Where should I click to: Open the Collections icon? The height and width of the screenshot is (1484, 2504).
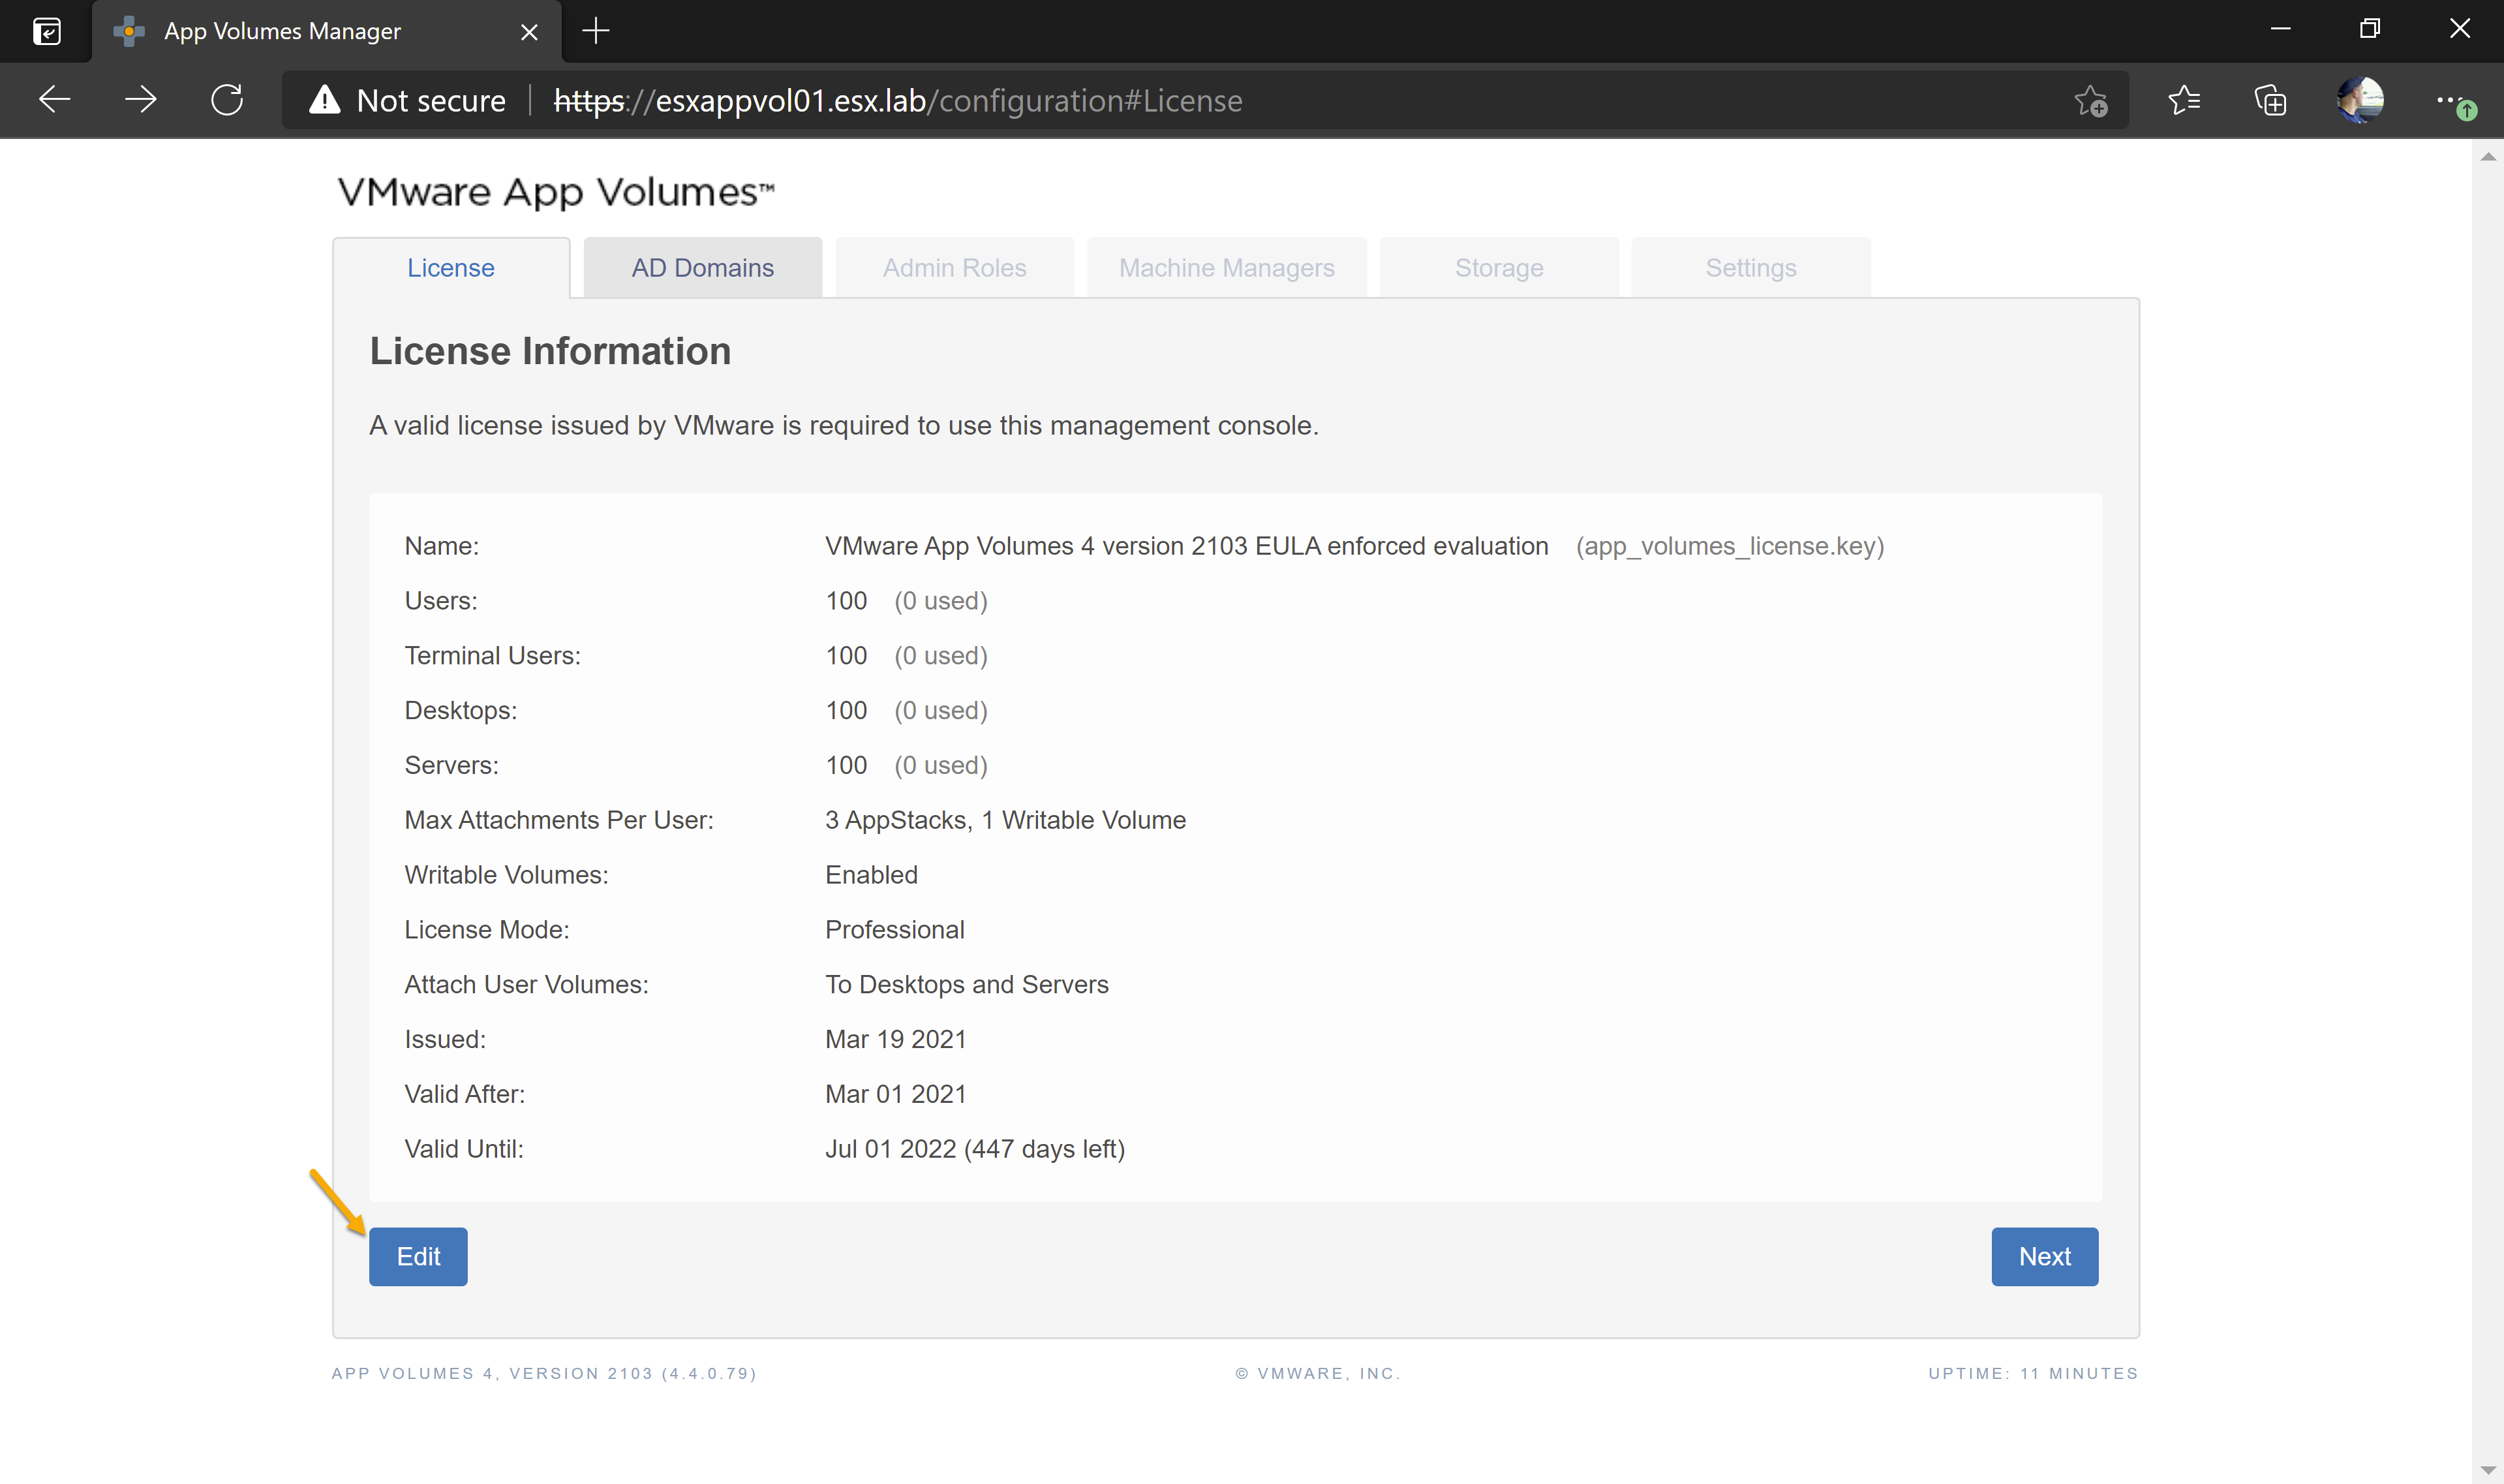tap(2270, 100)
